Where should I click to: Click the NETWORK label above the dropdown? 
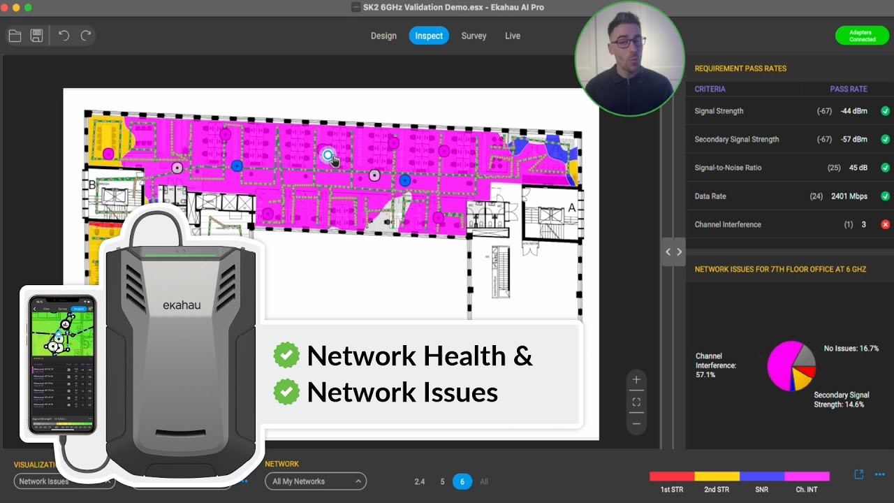point(281,464)
